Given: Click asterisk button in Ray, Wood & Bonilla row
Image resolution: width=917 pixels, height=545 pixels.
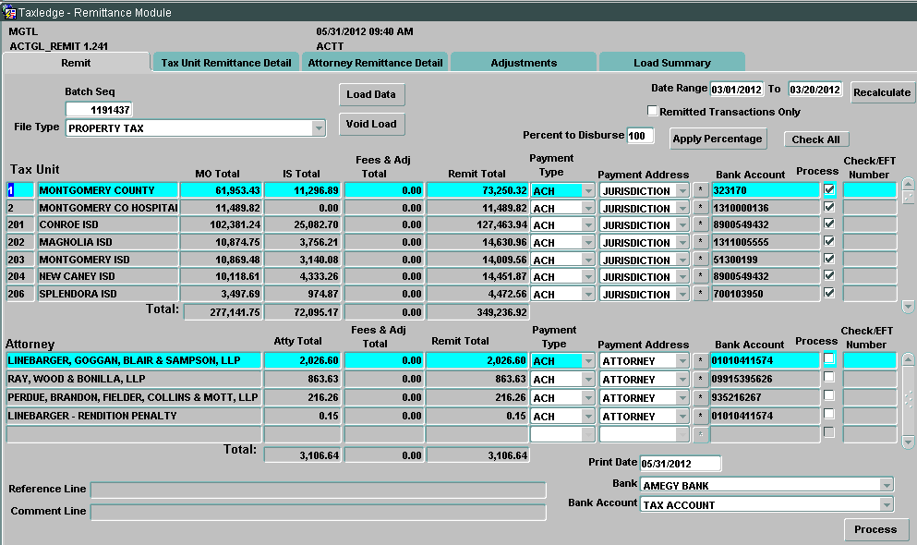Looking at the screenshot, I should tap(701, 379).
